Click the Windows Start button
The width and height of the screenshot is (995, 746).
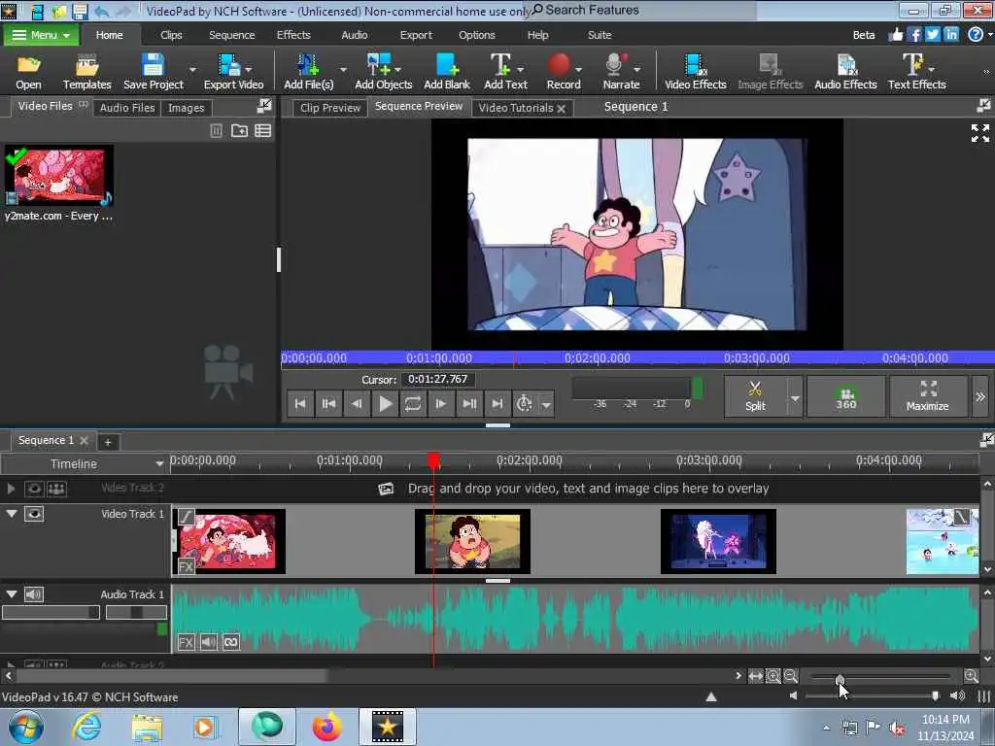(26, 727)
